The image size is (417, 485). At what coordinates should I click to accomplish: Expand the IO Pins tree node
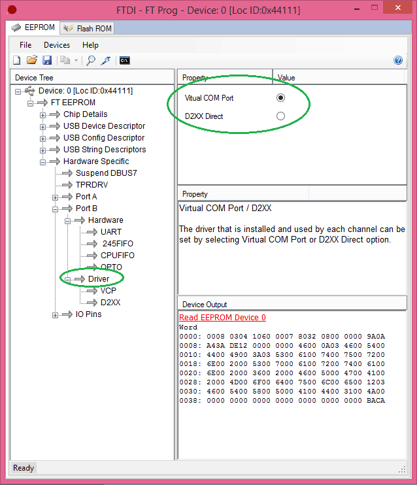[56, 314]
